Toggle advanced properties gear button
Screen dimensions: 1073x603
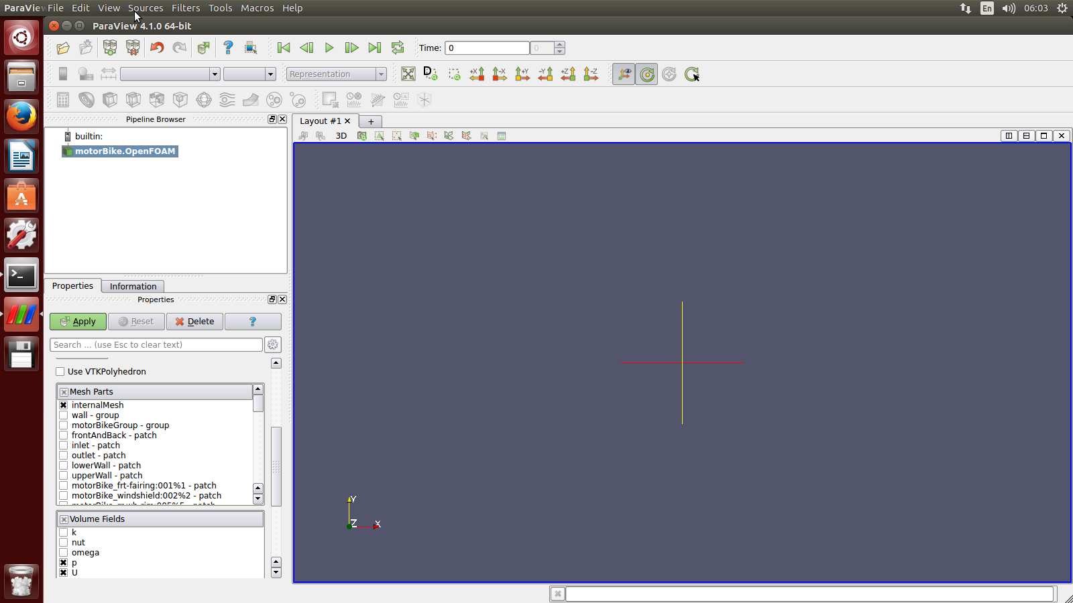click(x=273, y=345)
